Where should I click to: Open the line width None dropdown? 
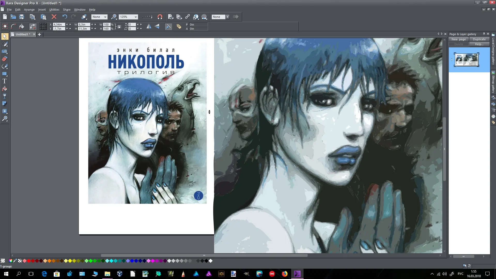[x=105, y=17]
